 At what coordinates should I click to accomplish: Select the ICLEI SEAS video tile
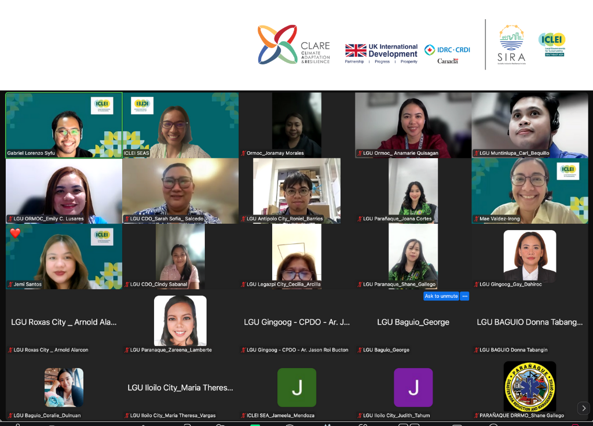[180, 125]
